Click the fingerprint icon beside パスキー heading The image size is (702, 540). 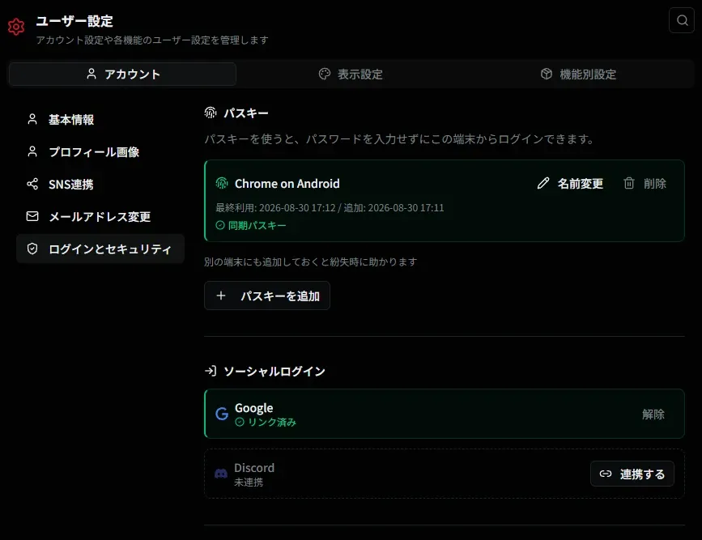(211, 113)
